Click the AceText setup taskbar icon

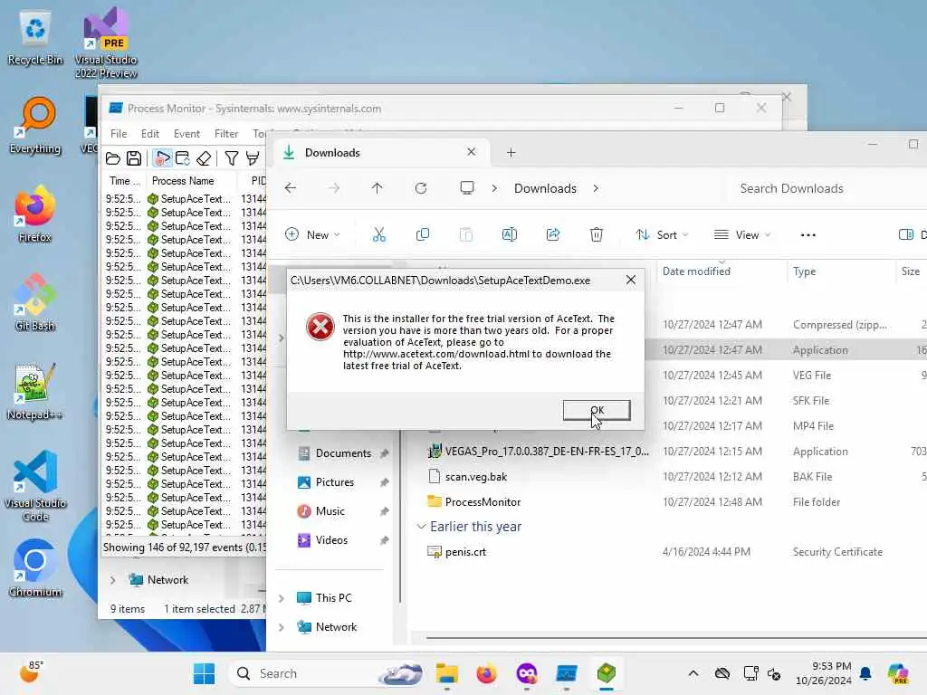point(606,673)
